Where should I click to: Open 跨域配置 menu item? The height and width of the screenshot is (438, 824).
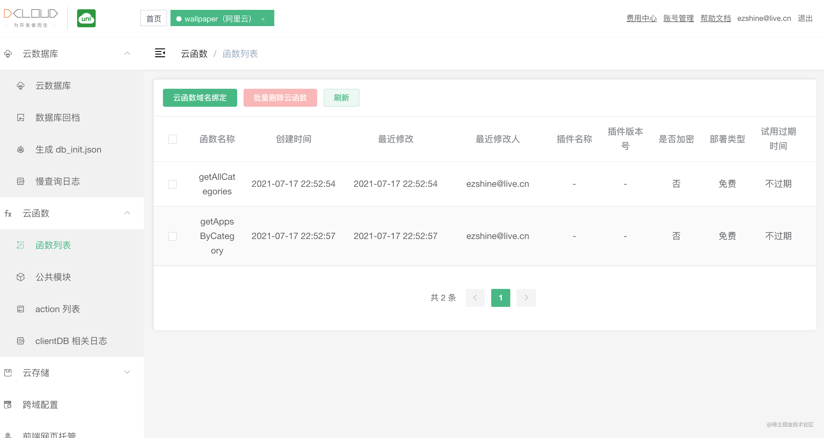72,405
